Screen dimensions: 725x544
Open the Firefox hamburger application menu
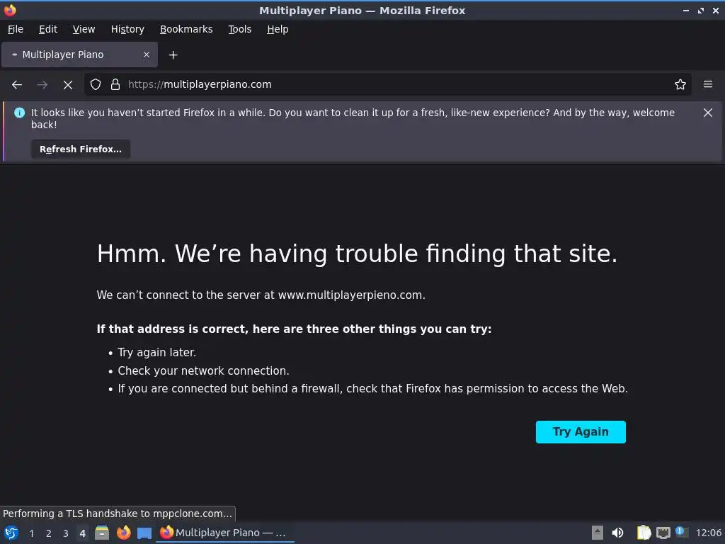tap(708, 84)
